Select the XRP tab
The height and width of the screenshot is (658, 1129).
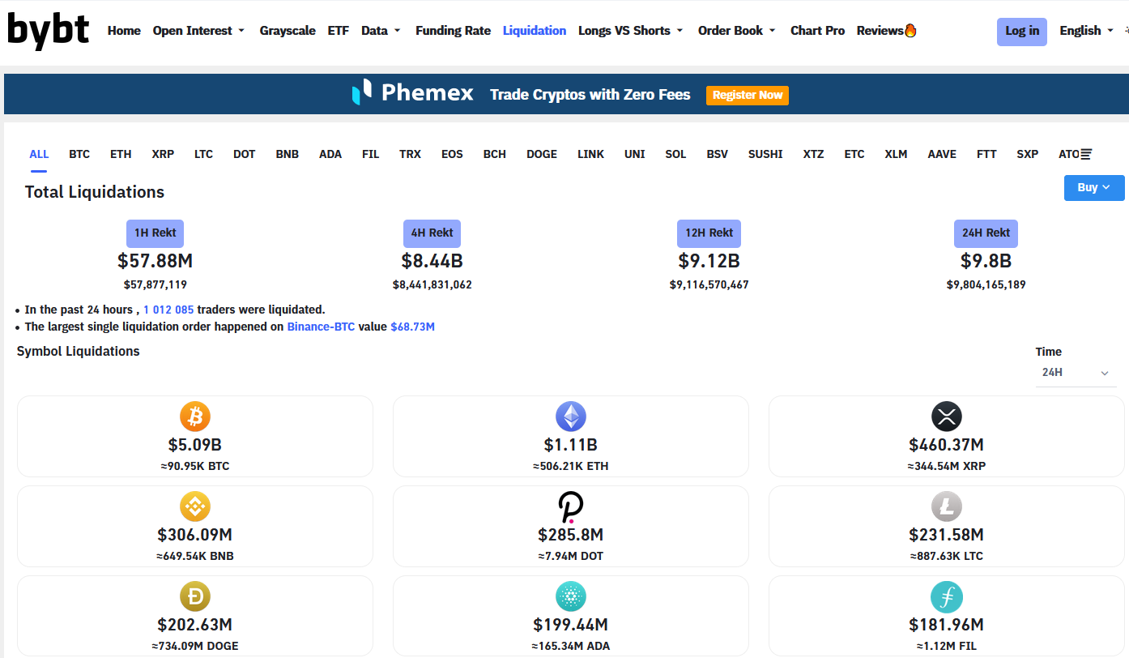(163, 154)
